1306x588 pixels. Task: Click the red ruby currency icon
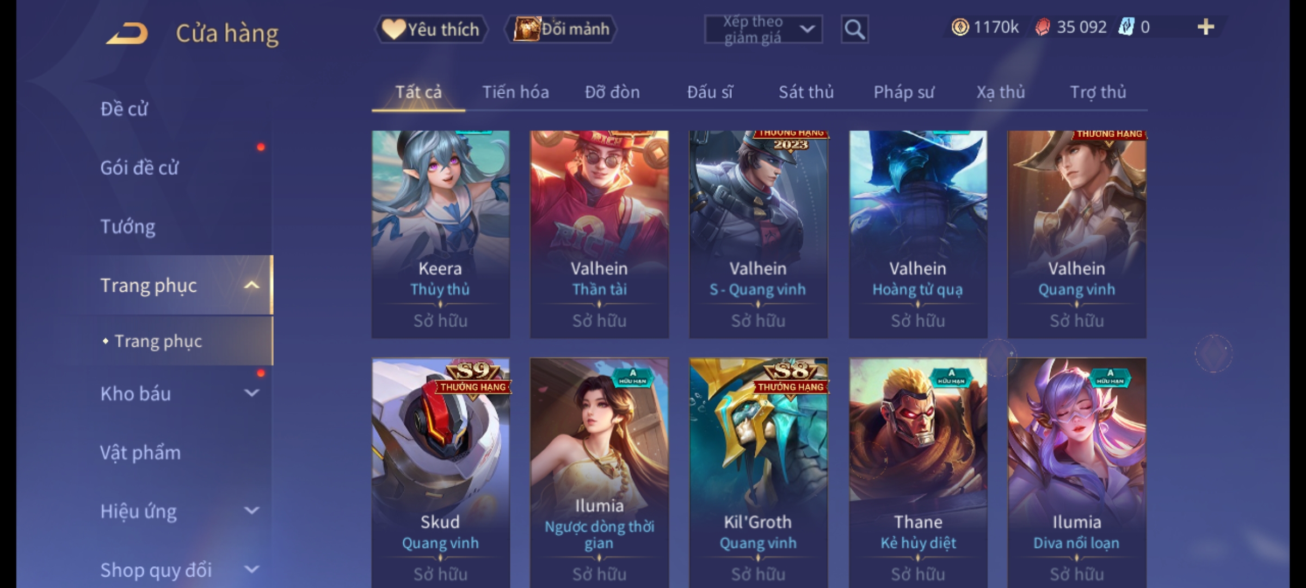click(x=1042, y=27)
